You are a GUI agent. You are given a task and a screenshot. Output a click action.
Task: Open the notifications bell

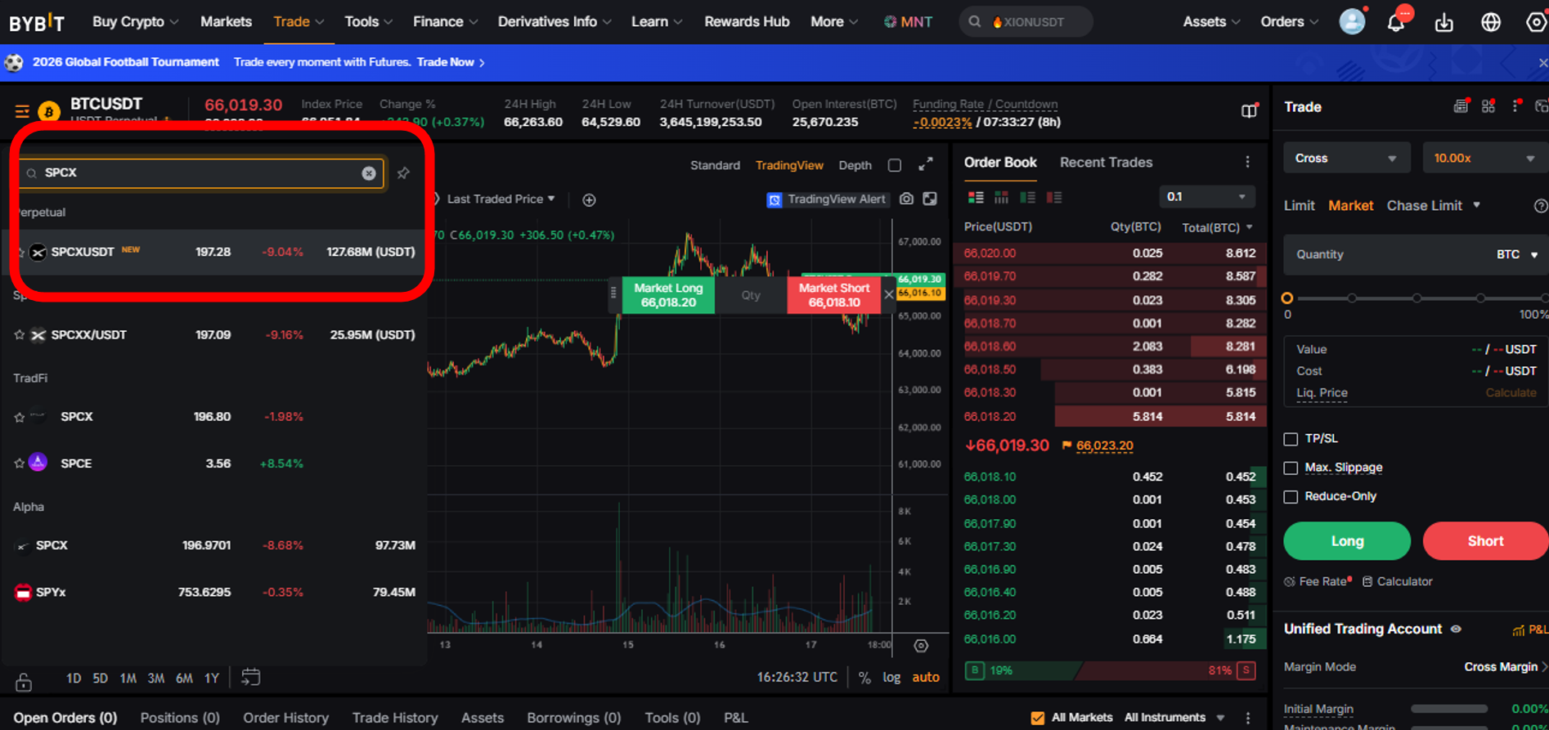tap(1395, 22)
